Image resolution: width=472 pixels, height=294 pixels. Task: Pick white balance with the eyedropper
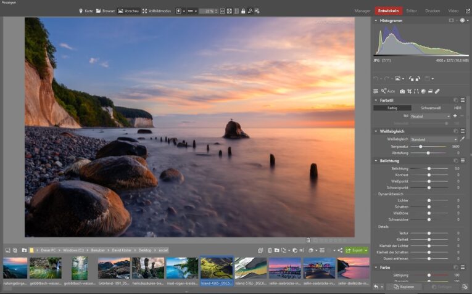[x=462, y=139]
